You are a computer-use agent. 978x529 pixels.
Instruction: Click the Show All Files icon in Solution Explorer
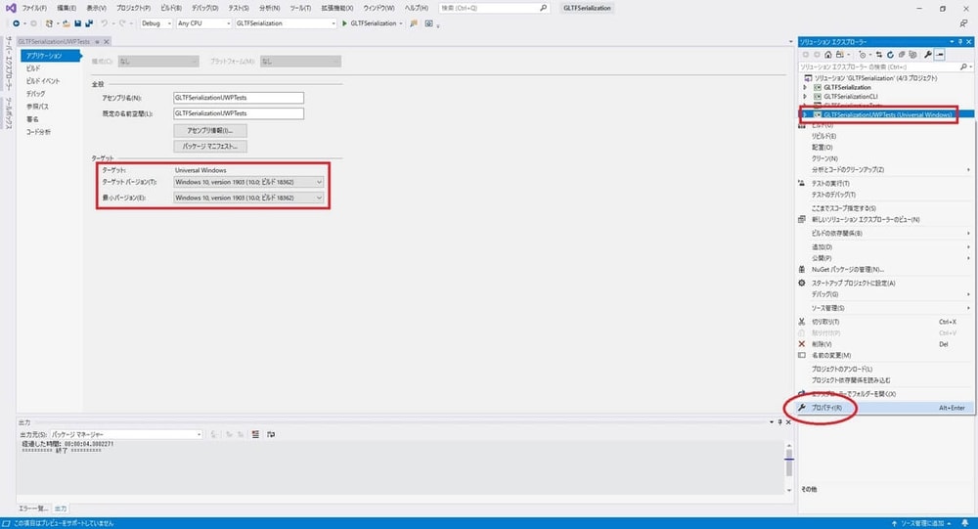point(913,55)
